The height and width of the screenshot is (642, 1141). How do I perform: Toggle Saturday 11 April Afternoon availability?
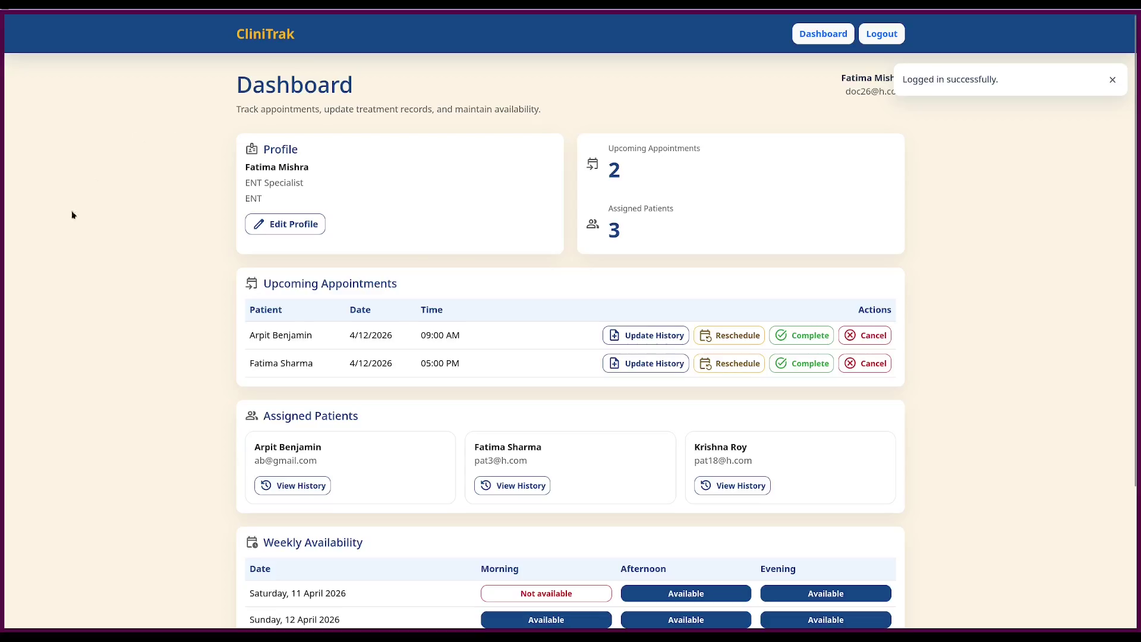(686, 593)
